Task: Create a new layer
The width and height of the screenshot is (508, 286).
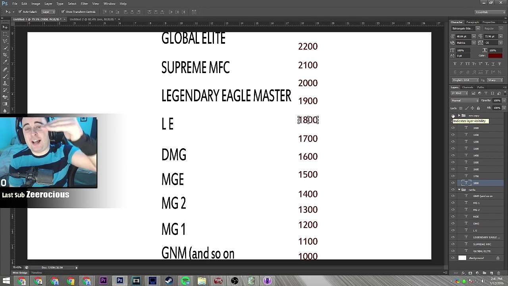Action: [x=491, y=273]
